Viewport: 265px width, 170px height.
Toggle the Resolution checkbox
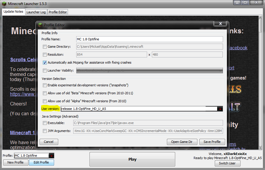(45, 55)
